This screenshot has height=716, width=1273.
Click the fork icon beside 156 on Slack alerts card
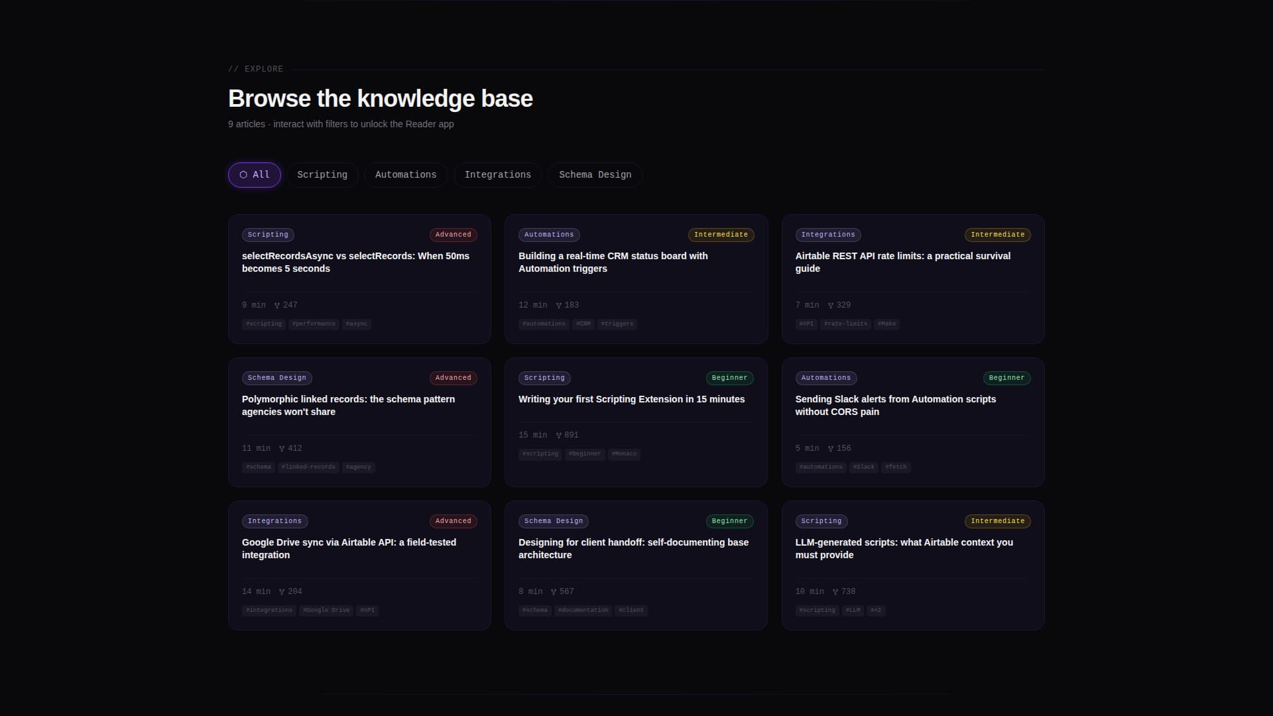coord(830,448)
